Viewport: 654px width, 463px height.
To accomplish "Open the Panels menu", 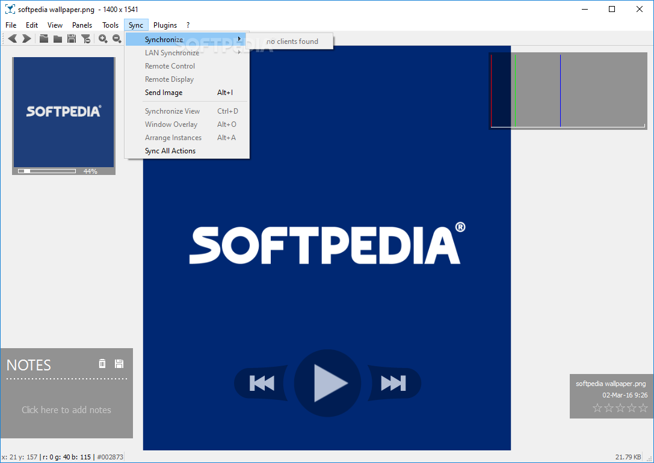I will point(82,25).
